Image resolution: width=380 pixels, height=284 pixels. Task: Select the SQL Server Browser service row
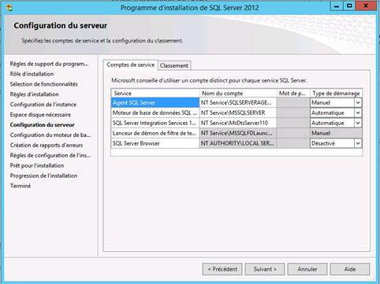[x=155, y=143]
